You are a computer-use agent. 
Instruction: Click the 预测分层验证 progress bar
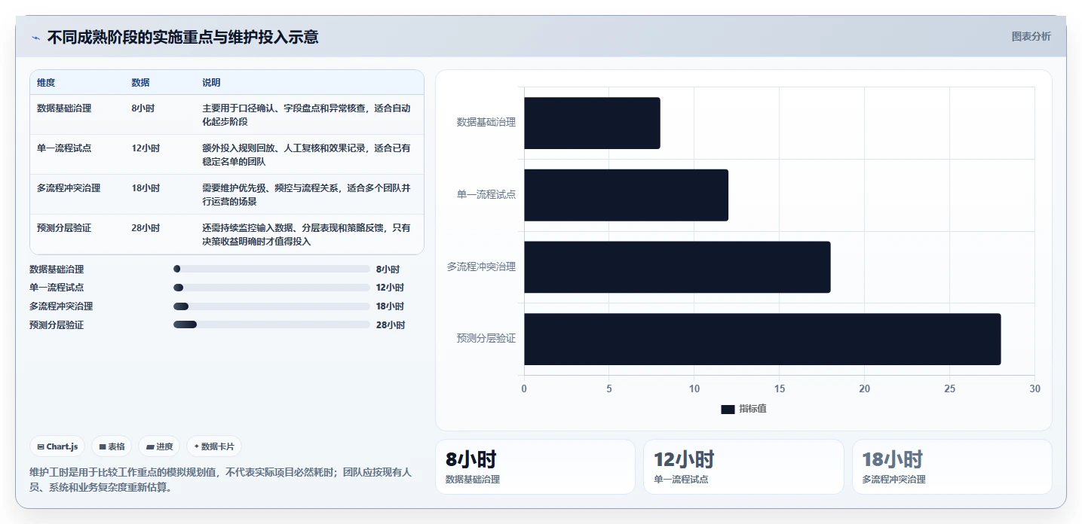(x=271, y=324)
